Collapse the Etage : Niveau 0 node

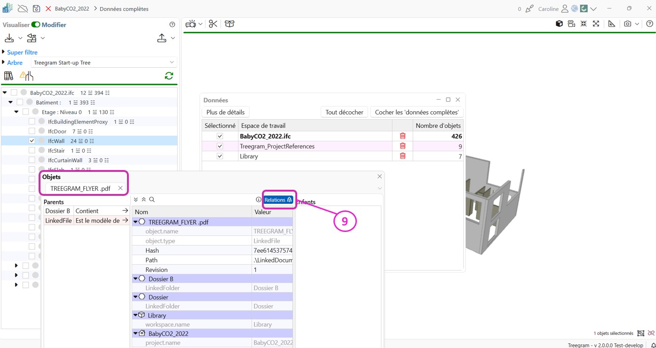(16, 112)
